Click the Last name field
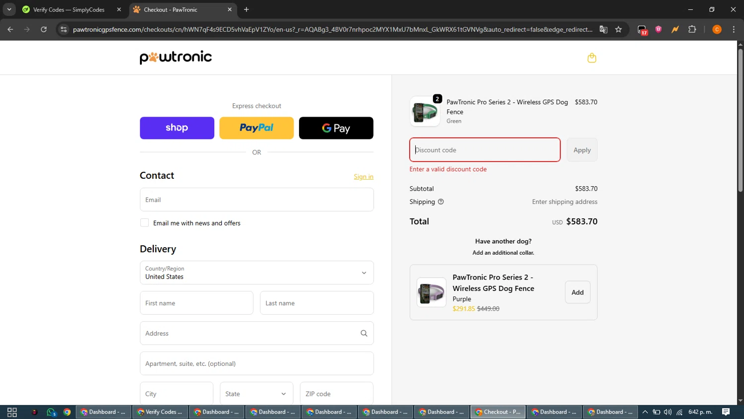The width and height of the screenshot is (744, 419). click(x=316, y=303)
